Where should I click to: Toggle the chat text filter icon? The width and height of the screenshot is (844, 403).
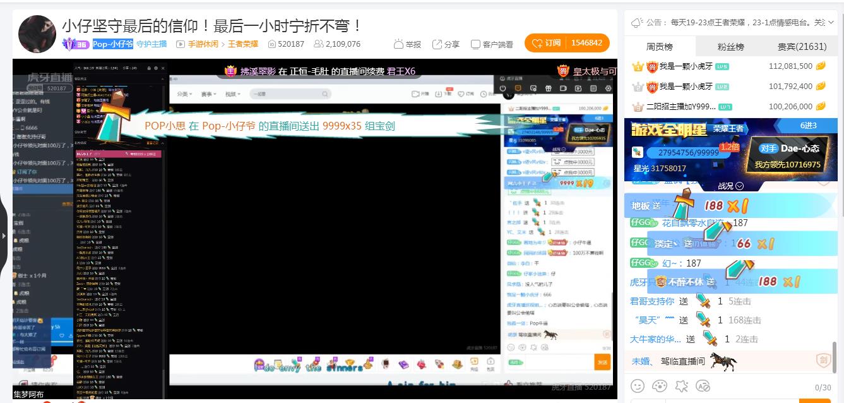[703, 385]
